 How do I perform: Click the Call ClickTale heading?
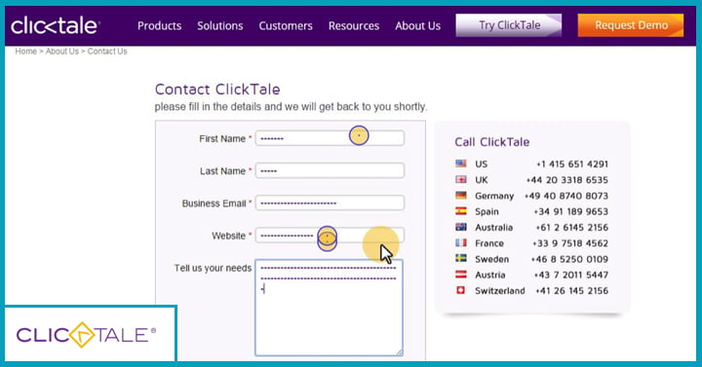pos(492,142)
